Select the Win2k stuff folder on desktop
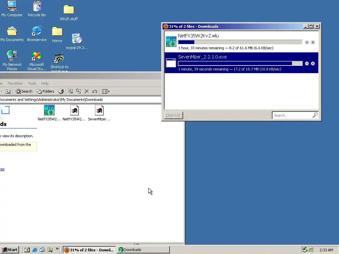Image resolution: width=339 pixels, height=254 pixels. [x=69, y=13]
